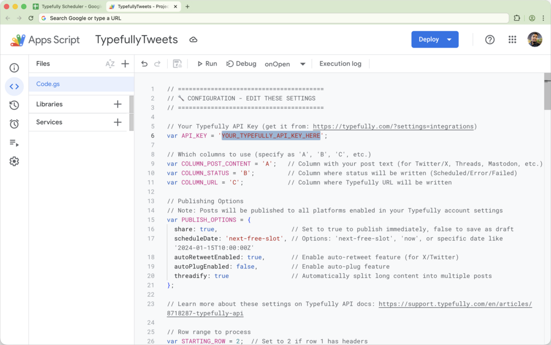Screen dimensions: 551x345
Task: Open the Google apps grid
Action: click(x=512, y=39)
